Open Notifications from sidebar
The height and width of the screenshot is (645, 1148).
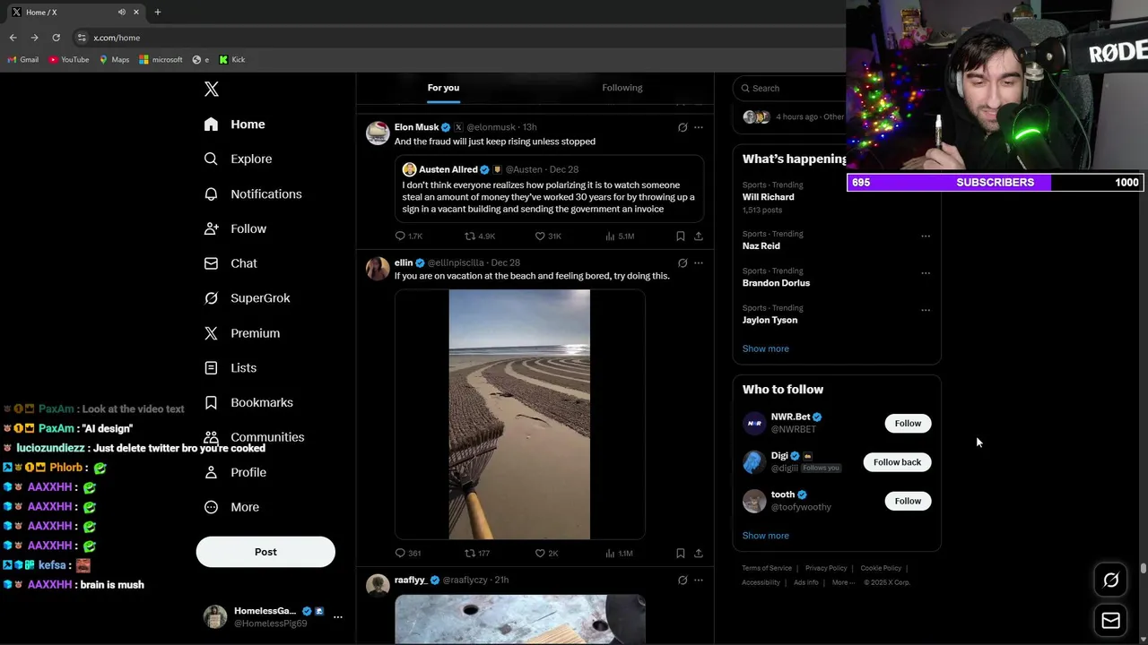coord(253,193)
